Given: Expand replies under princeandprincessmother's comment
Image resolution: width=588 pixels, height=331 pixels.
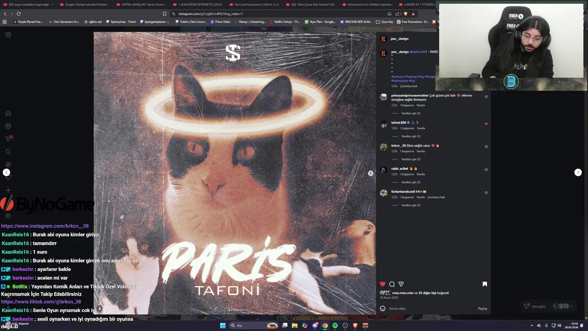Looking at the screenshot, I should tap(411, 113).
